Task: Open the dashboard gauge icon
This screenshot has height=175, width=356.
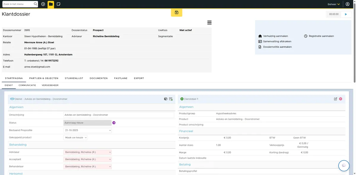Action: (x=43, y=4)
